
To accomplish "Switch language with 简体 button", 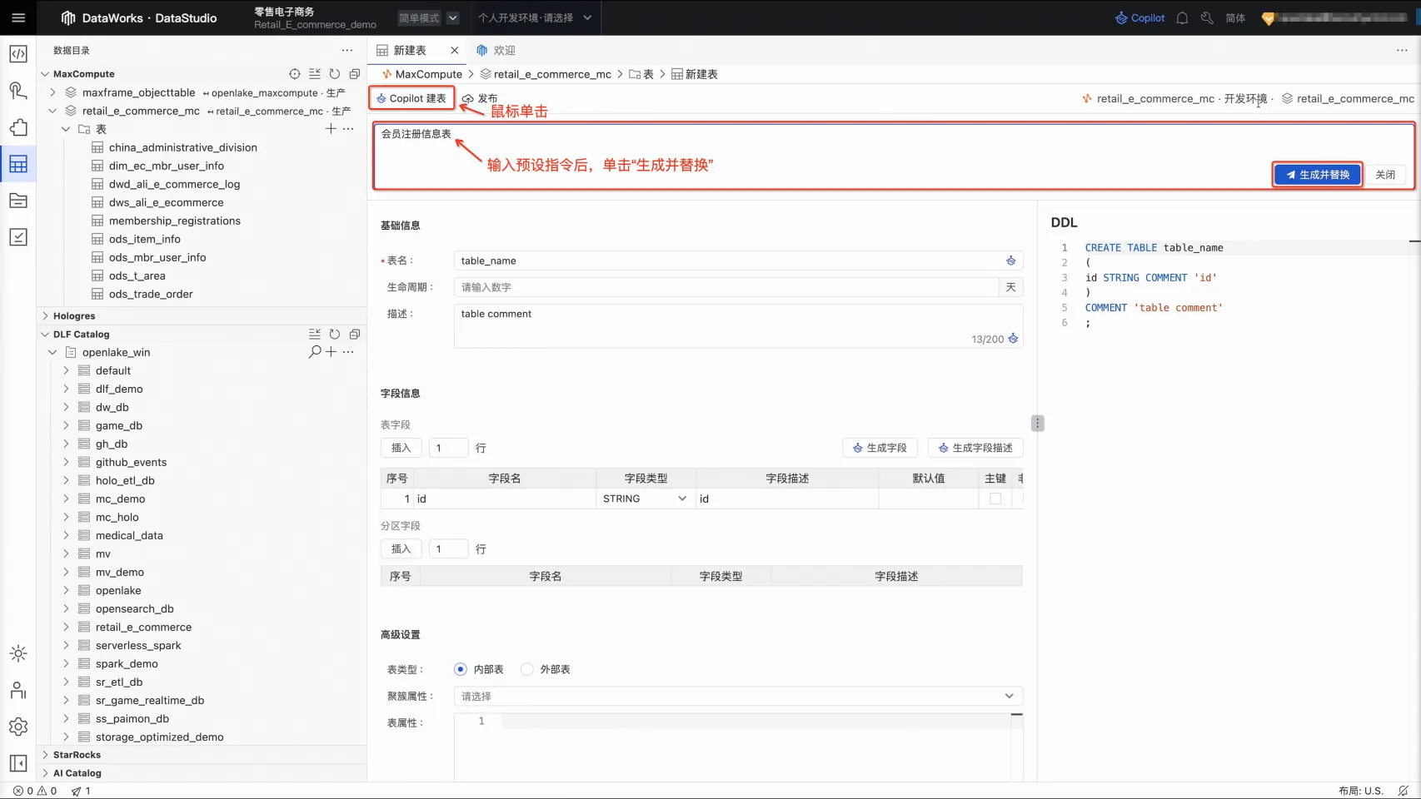I will [1235, 17].
